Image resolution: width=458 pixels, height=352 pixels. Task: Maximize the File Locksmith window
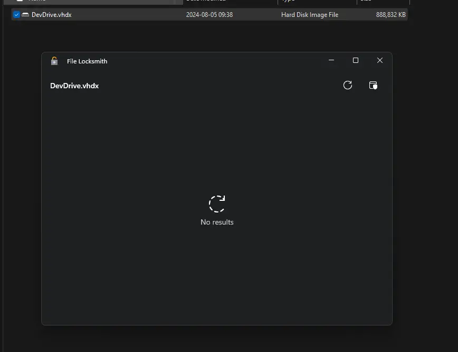(356, 60)
